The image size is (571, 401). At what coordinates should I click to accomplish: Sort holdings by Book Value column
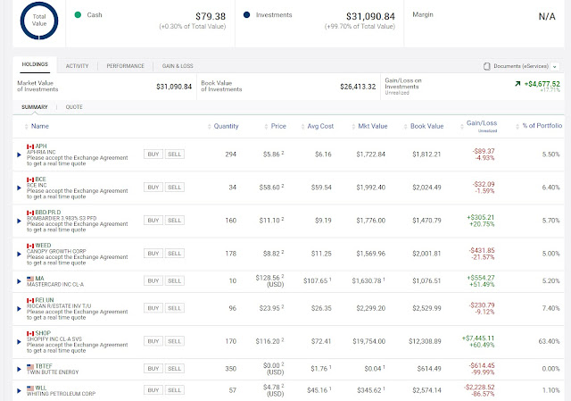pyautogui.click(x=424, y=126)
